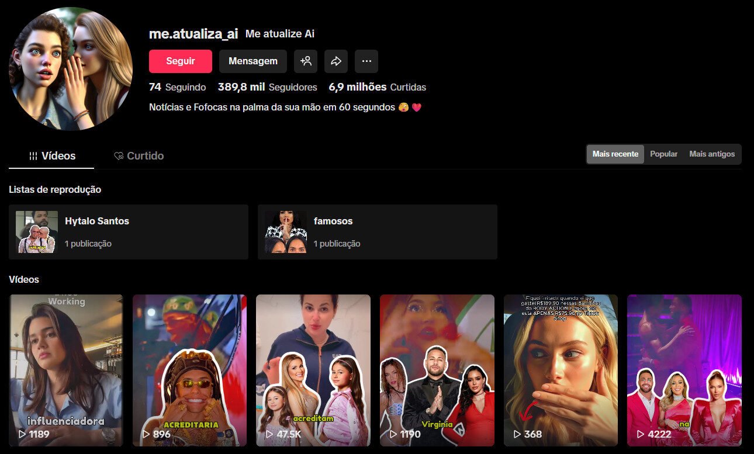
Task: Open the Vídeos tab
Action: [58, 155]
